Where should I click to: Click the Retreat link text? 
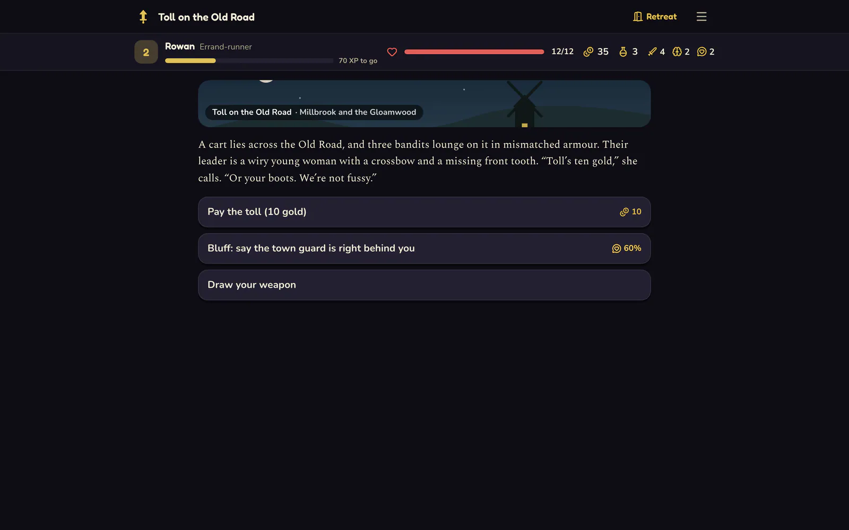[x=661, y=17]
